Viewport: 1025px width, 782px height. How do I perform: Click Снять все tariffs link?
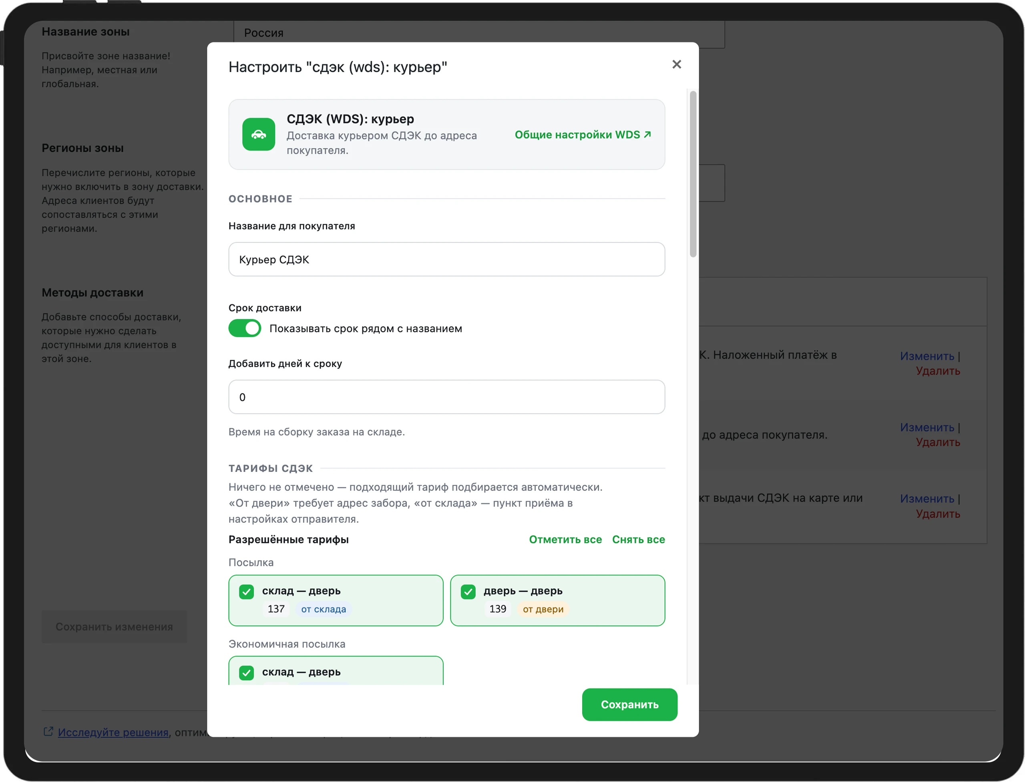(x=638, y=539)
